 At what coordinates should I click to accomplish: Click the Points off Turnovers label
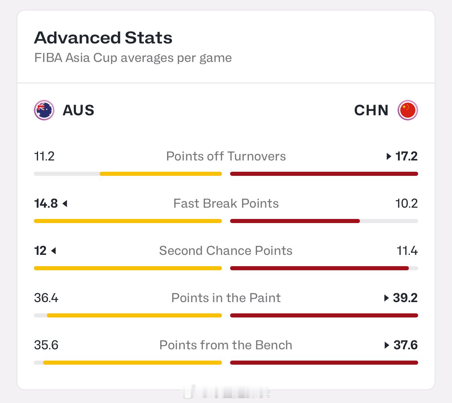pyautogui.click(x=226, y=156)
